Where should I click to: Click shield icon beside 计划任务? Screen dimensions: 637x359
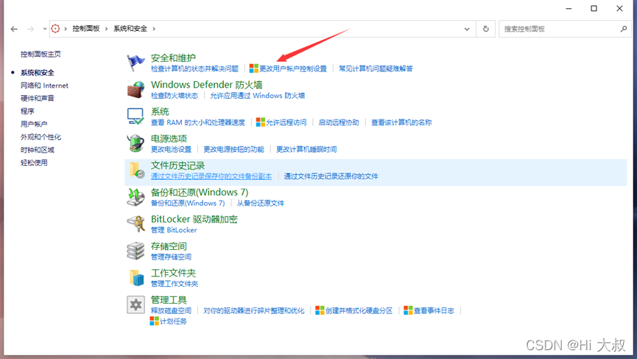coord(155,321)
